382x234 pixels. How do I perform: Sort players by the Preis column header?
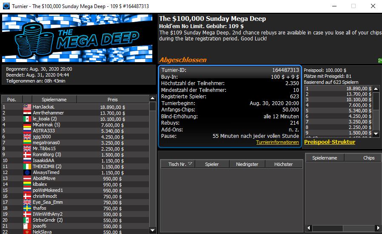[x=113, y=99]
